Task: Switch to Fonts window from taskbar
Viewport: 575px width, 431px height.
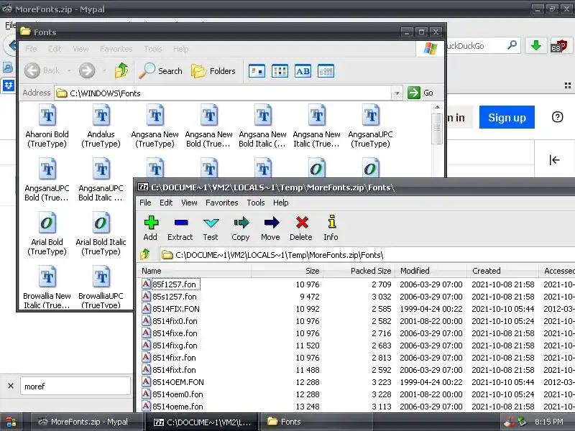Action: [316, 422]
